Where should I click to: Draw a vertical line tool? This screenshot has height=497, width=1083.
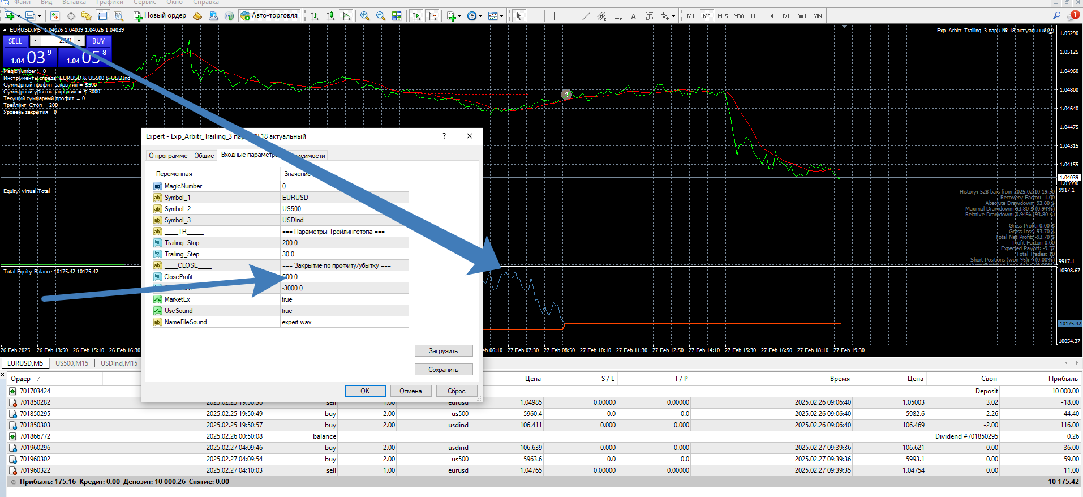554,16
